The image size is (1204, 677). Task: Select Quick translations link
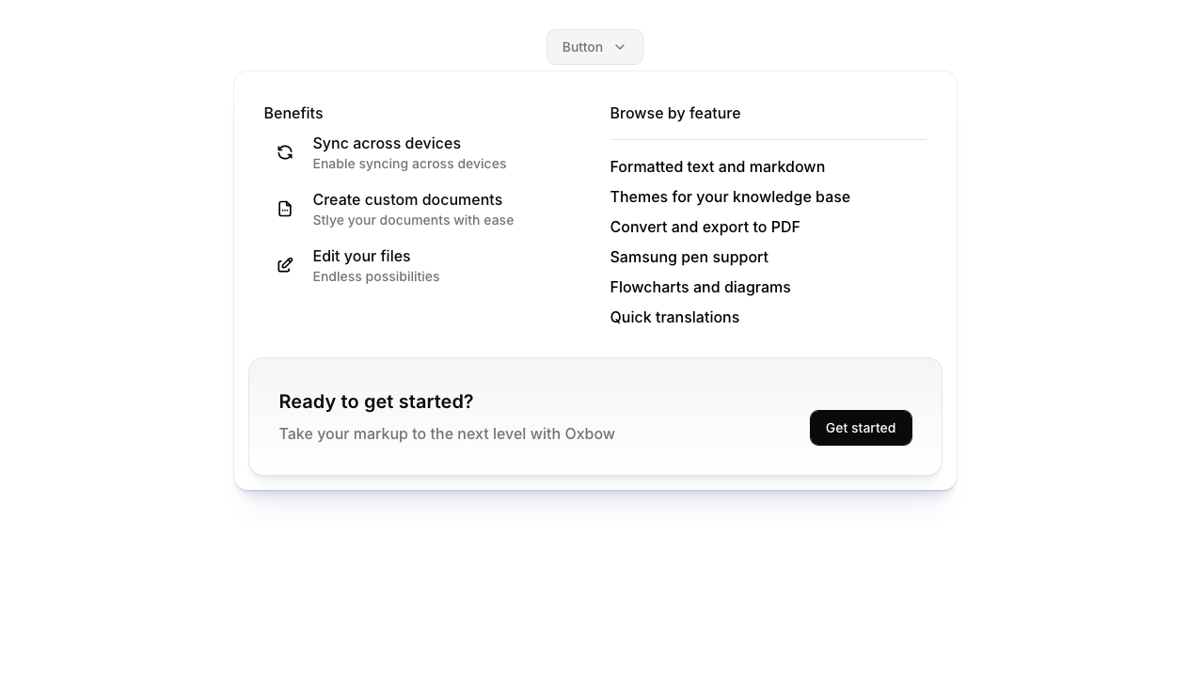pyautogui.click(x=674, y=318)
